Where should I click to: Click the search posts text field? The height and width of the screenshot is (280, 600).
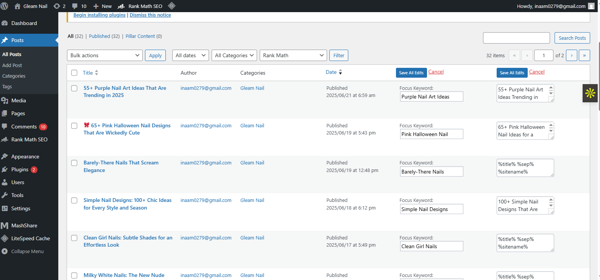pos(516,38)
